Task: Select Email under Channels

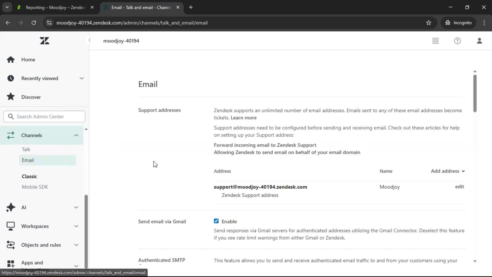Action: 47,160
